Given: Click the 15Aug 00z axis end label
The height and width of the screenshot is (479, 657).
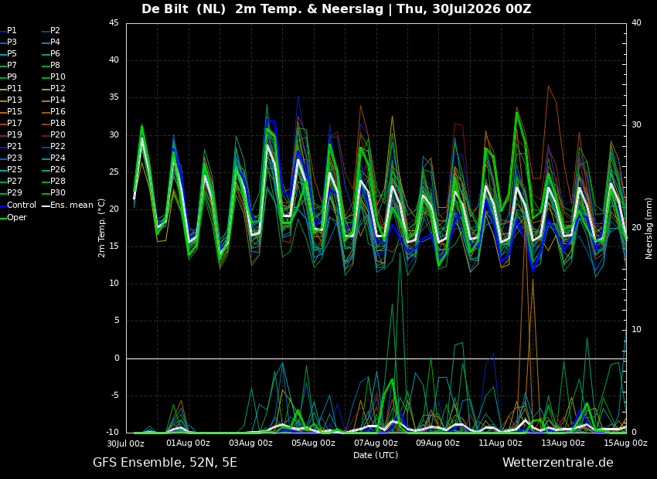Looking at the screenshot, I should click(626, 443).
